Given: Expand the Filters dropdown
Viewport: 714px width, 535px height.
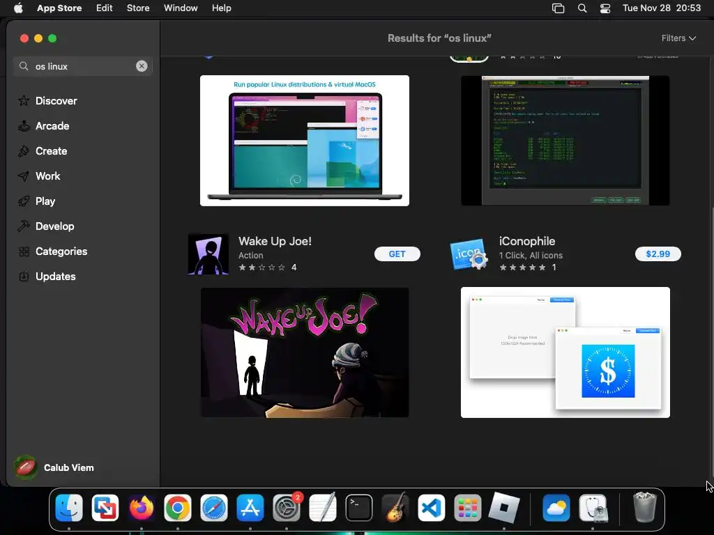Looking at the screenshot, I should click(678, 38).
